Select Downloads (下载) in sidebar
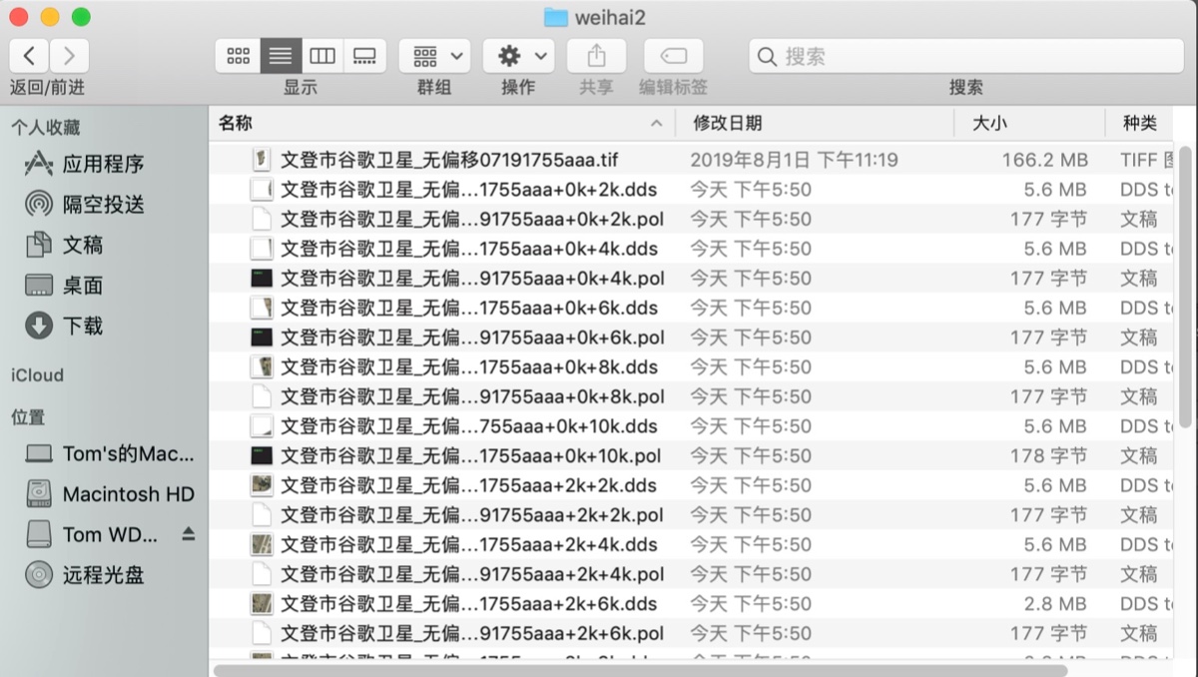Screen dimensions: 1198x677 click(82, 326)
